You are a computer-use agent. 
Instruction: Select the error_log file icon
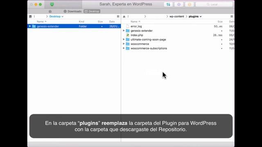point(128,26)
